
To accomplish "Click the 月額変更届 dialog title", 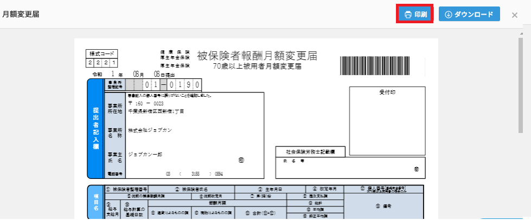I will point(21,15).
